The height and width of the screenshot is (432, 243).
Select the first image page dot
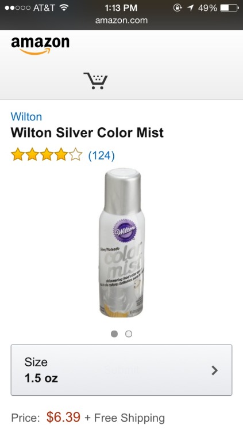pos(114,334)
